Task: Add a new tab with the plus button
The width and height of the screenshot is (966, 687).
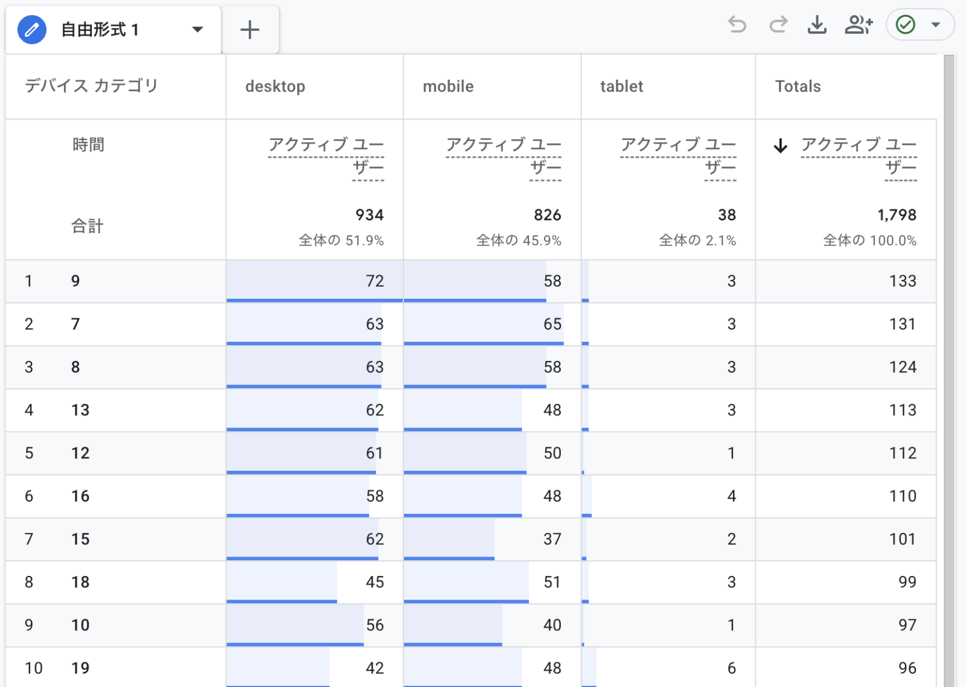Action: 250,30
